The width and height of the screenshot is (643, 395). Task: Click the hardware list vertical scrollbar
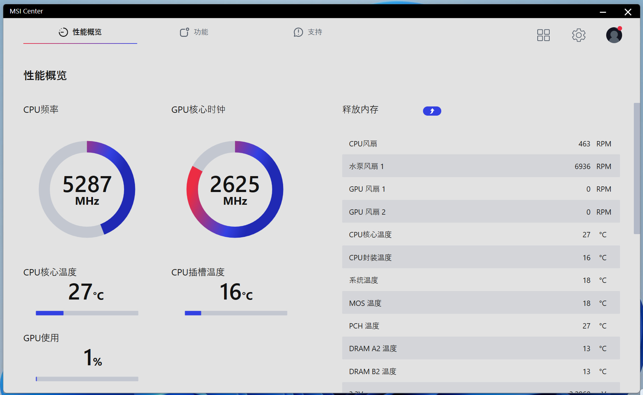point(637,168)
